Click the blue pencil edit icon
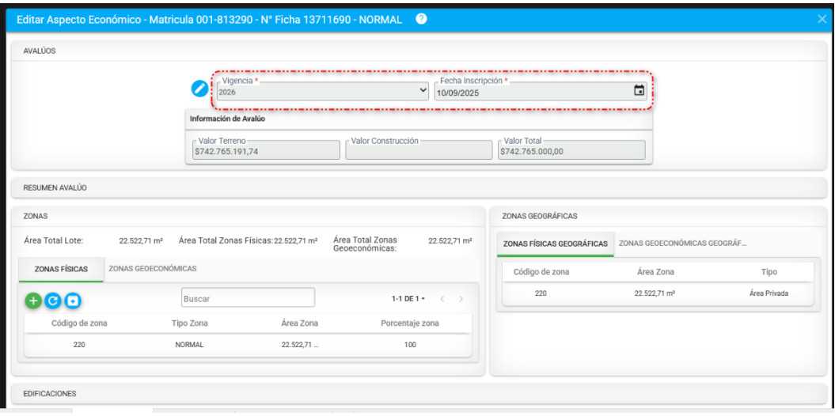Screen dimensions: 835x416 pyautogui.click(x=199, y=89)
